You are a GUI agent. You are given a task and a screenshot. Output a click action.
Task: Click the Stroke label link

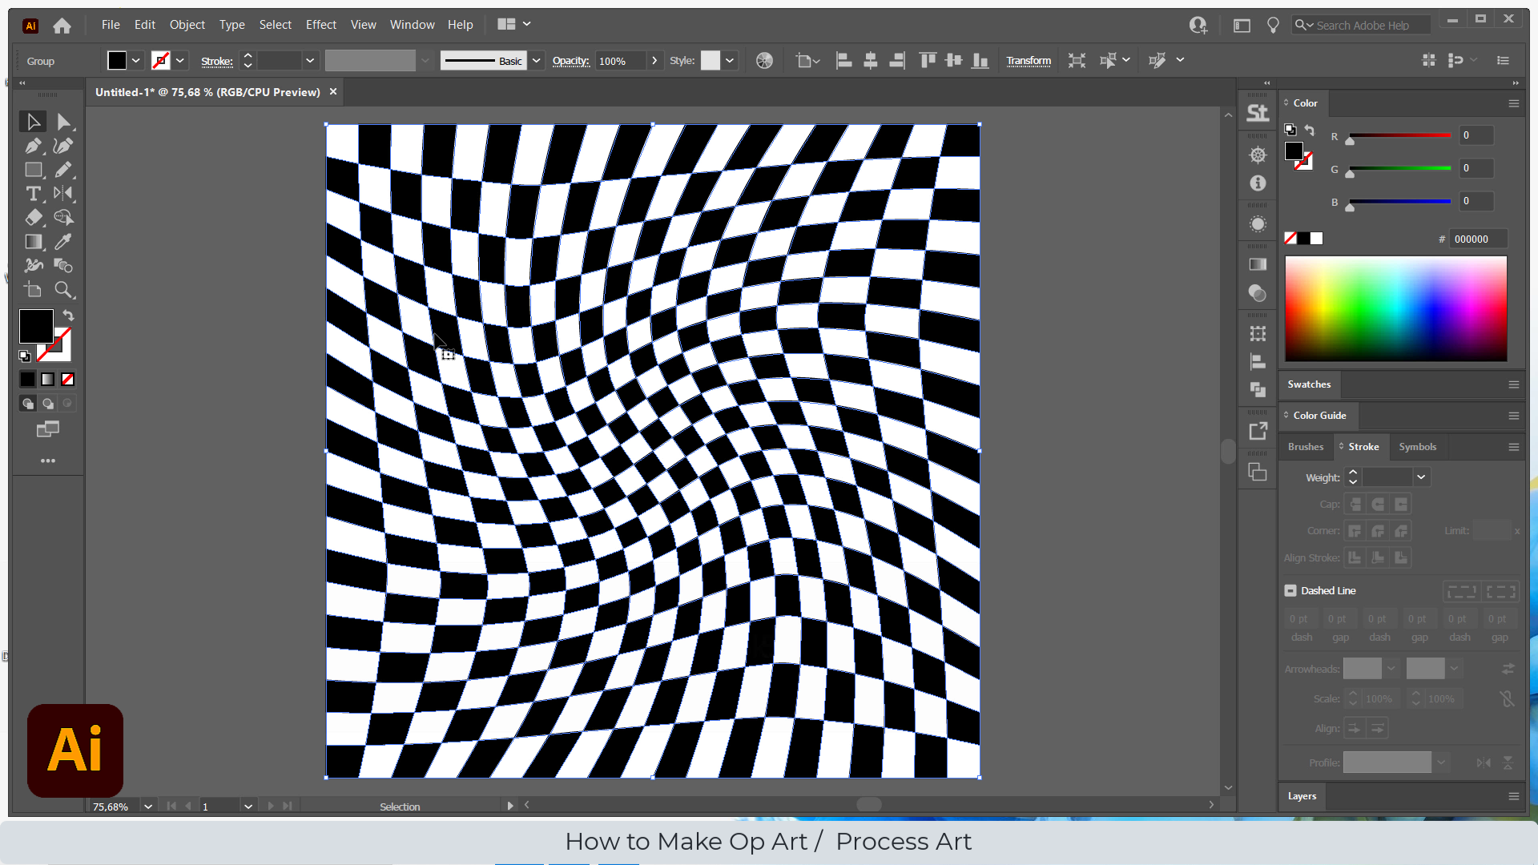pos(217,61)
